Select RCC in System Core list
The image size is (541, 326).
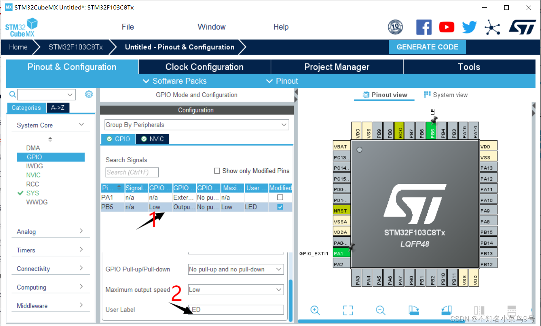click(33, 184)
